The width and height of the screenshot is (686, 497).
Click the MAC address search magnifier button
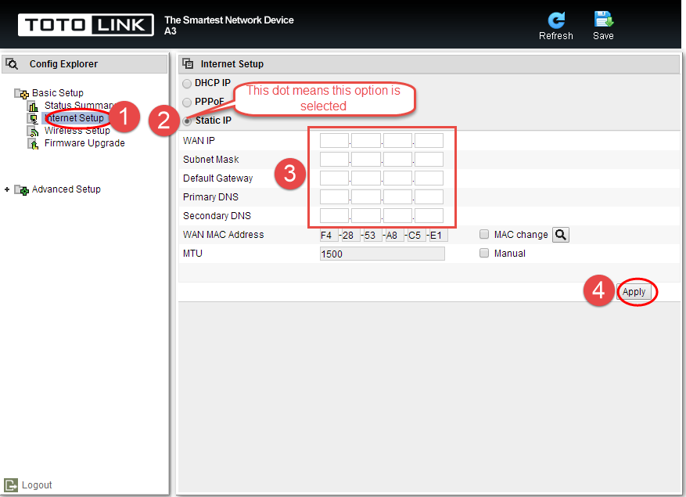tap(560, 235)
